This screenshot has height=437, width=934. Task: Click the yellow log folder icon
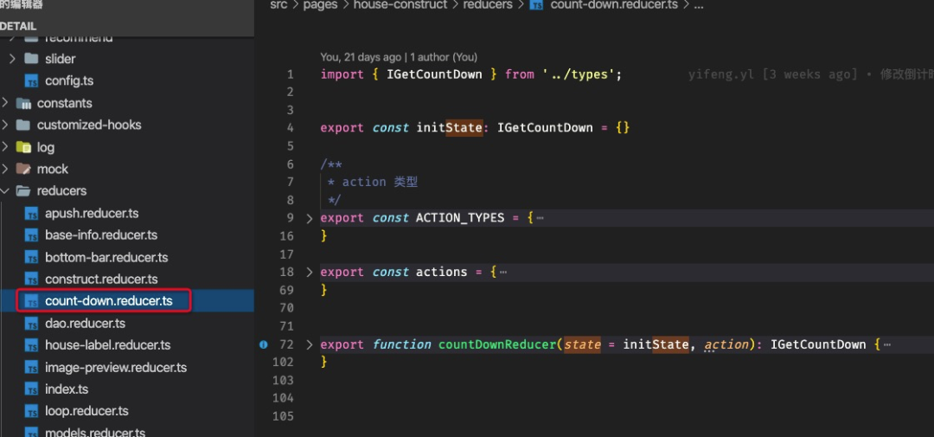[23, 147]
